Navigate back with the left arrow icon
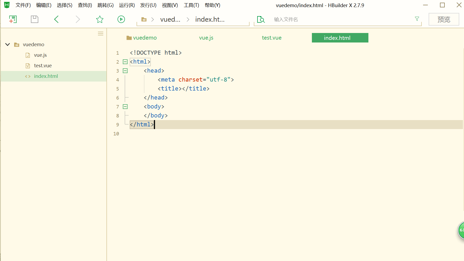 tap(56, 19)
